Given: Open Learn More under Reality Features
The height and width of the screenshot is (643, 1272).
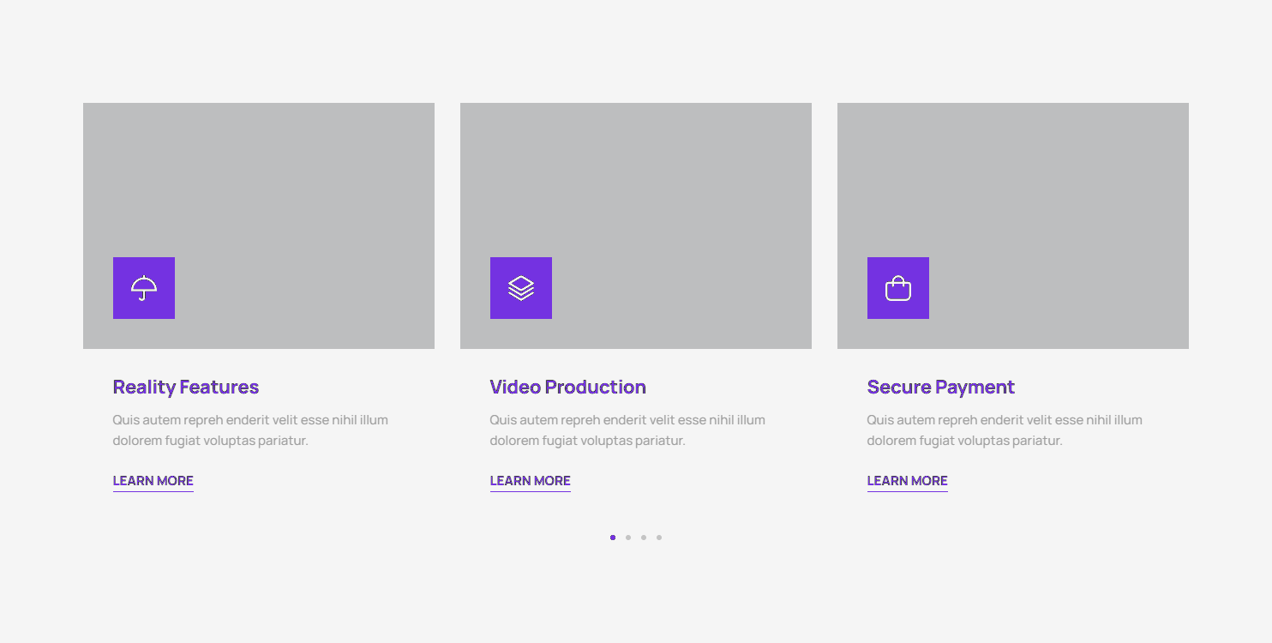Looking at the screenshot, I should pos(153,481).
